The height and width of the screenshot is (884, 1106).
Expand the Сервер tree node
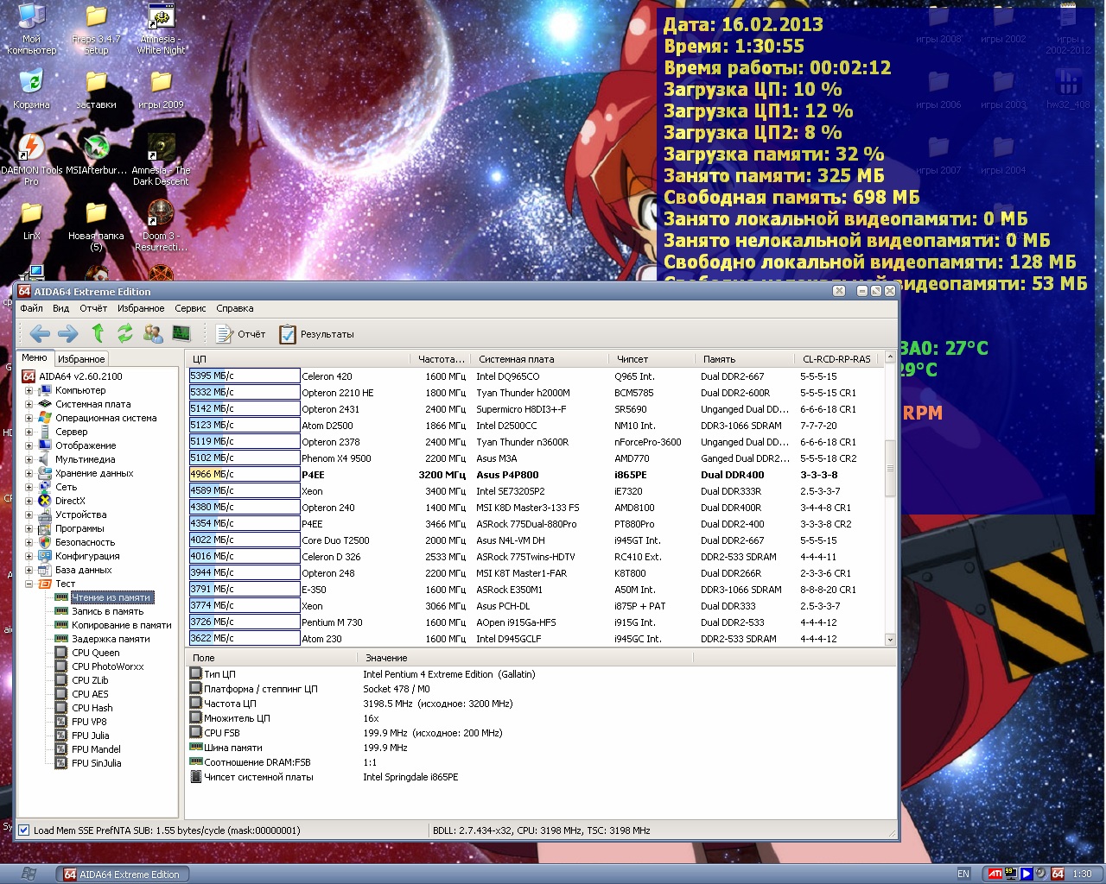(29, 432)
